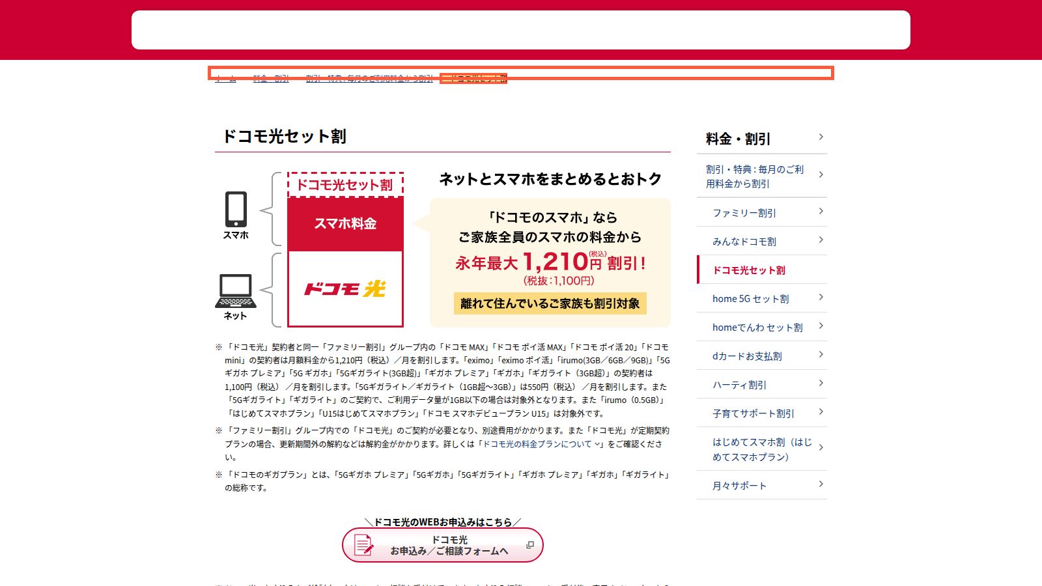Open the ハーティ割引 sidebar item

(x=762, y=384)
